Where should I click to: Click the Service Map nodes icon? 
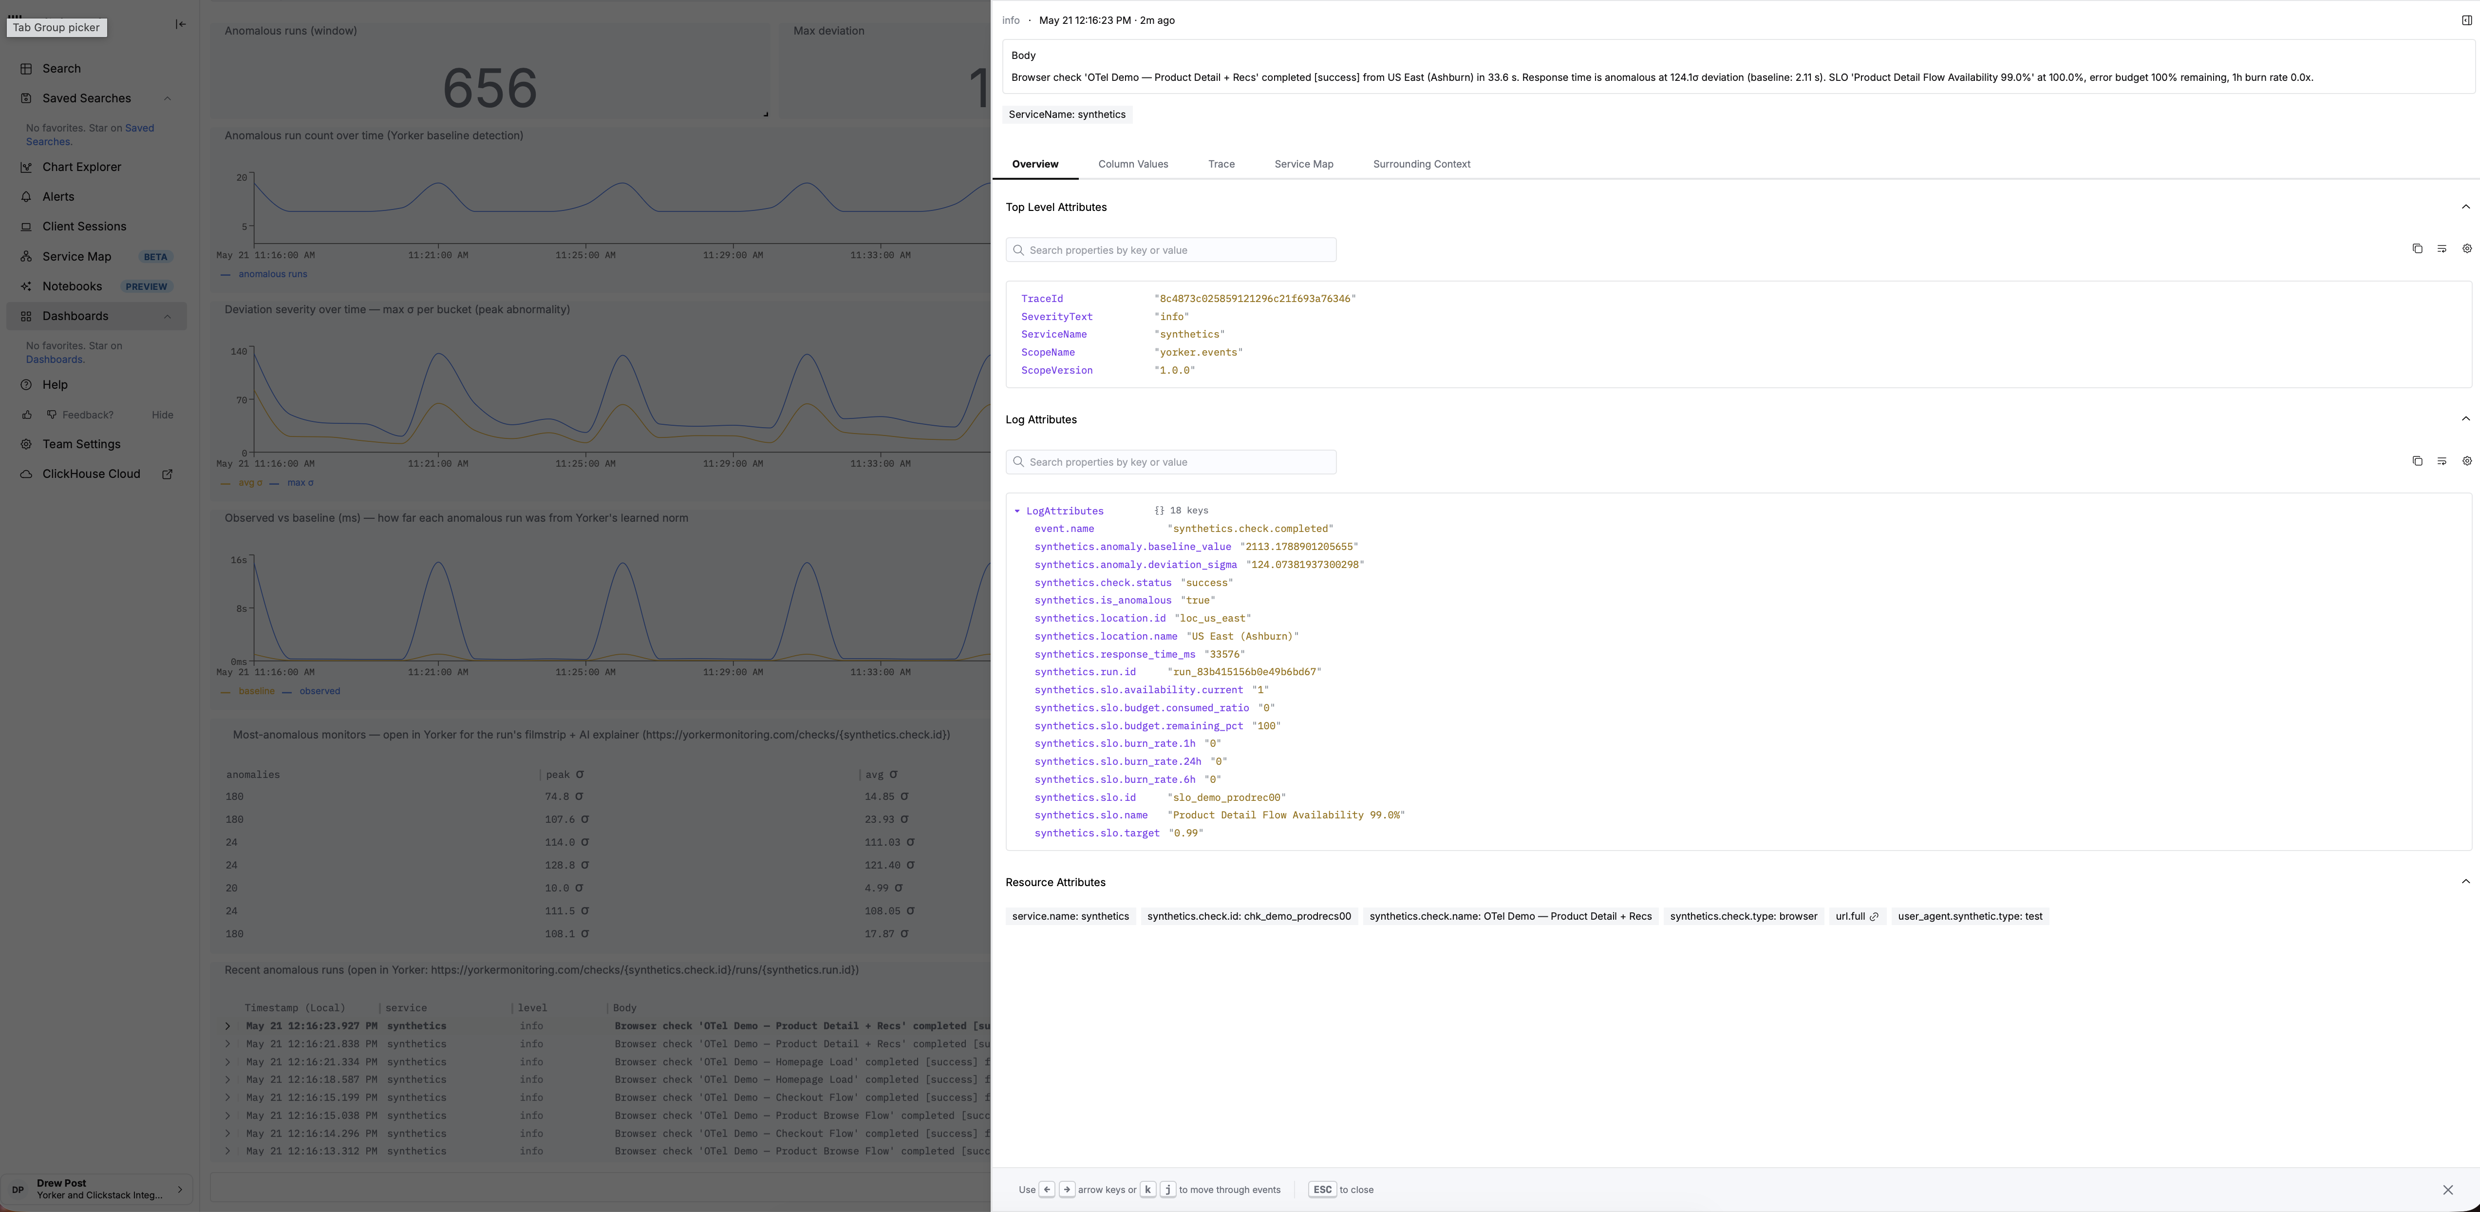point(26,256)
